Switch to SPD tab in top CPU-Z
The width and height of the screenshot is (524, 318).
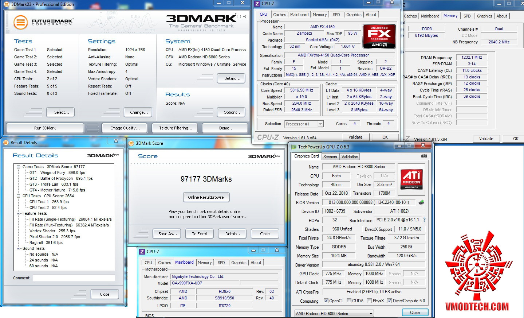pos(336,15)
